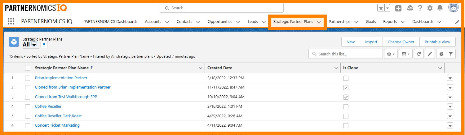Open Created Date column options chevron
This screenshot has height=135, width=465.
[x=336, y=68]
